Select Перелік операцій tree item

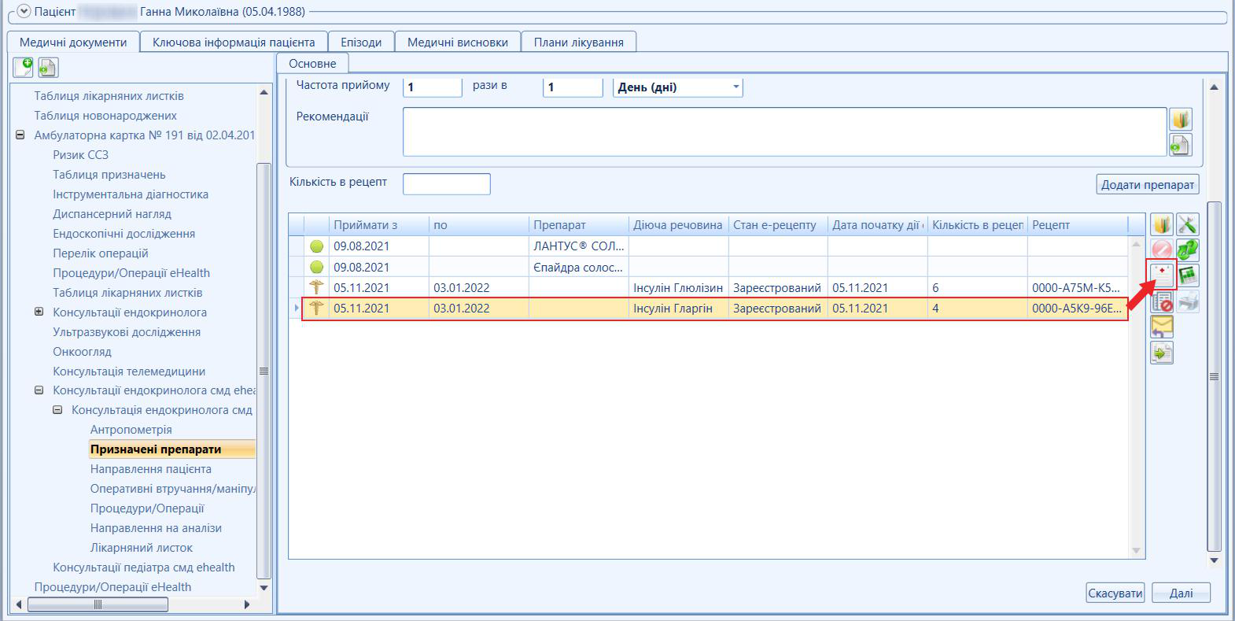click(x=100, y=253)
